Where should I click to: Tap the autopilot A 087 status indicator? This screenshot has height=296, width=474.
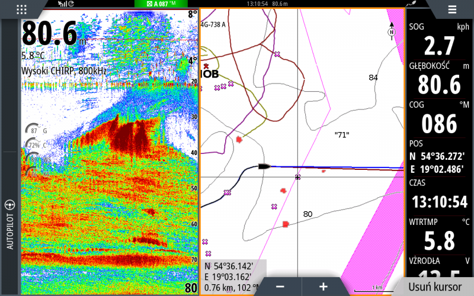coord(158,4)
